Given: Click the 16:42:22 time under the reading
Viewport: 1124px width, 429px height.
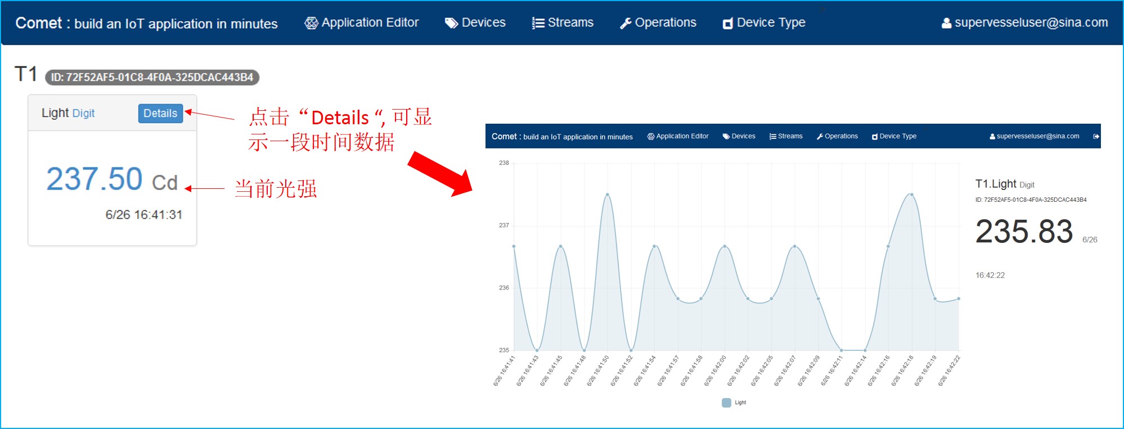Looking at the screenshot, I should tap(990, 275).
